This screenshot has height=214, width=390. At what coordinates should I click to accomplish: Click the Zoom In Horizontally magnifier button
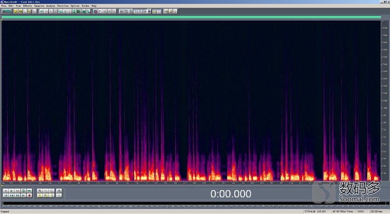pos(40,191)
